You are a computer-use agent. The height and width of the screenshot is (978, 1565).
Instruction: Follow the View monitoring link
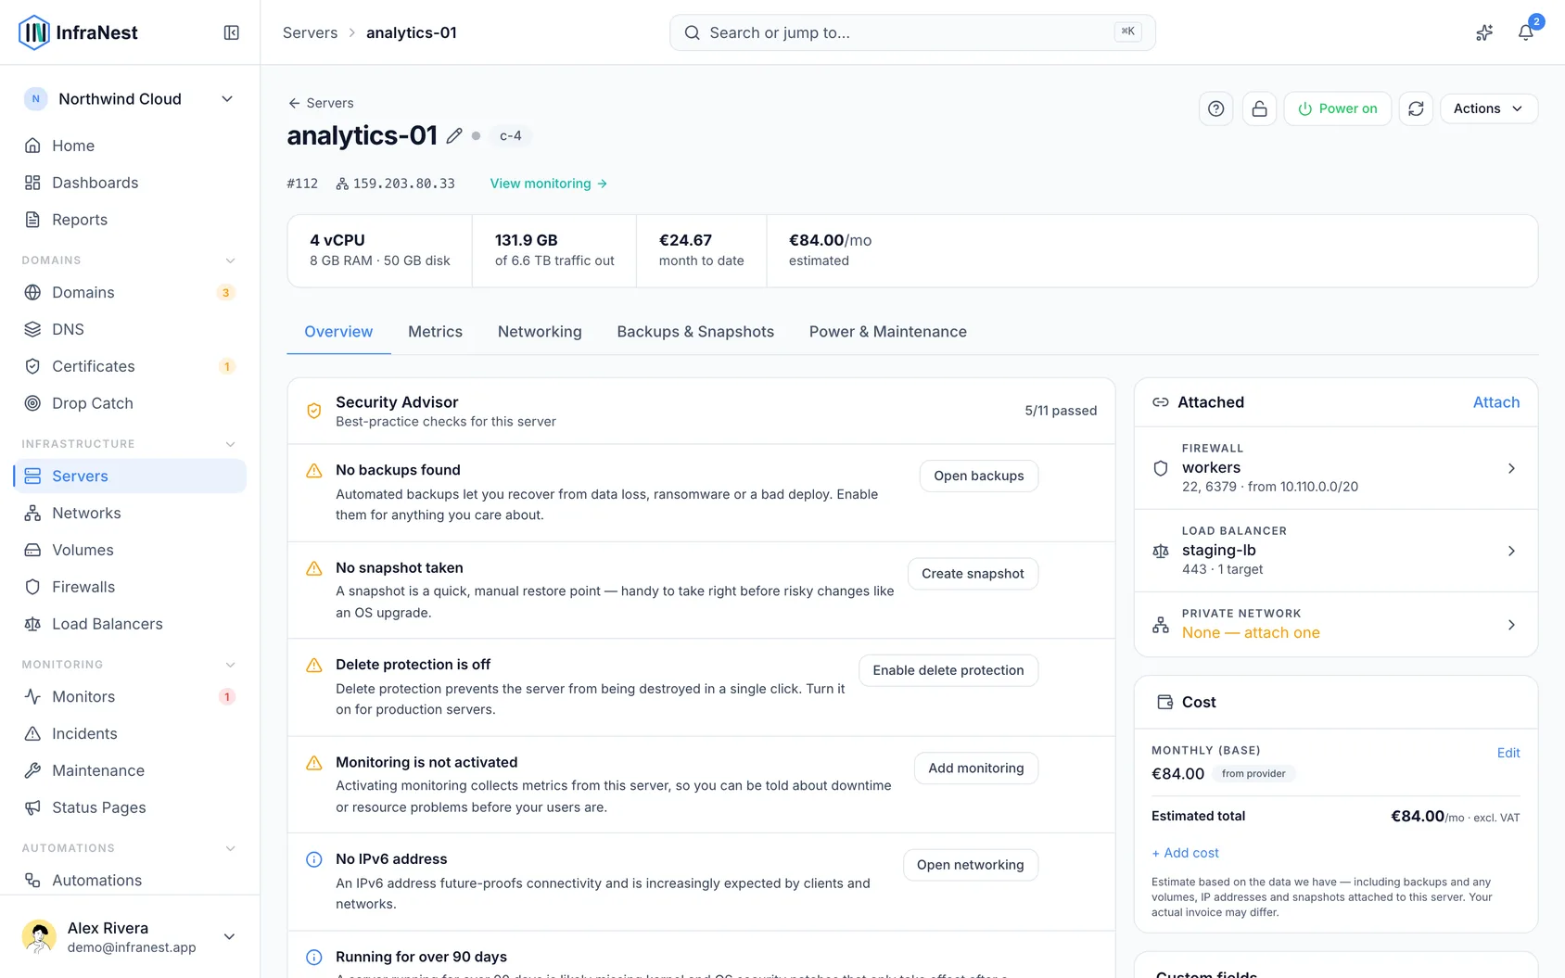[x=549, y=184]
